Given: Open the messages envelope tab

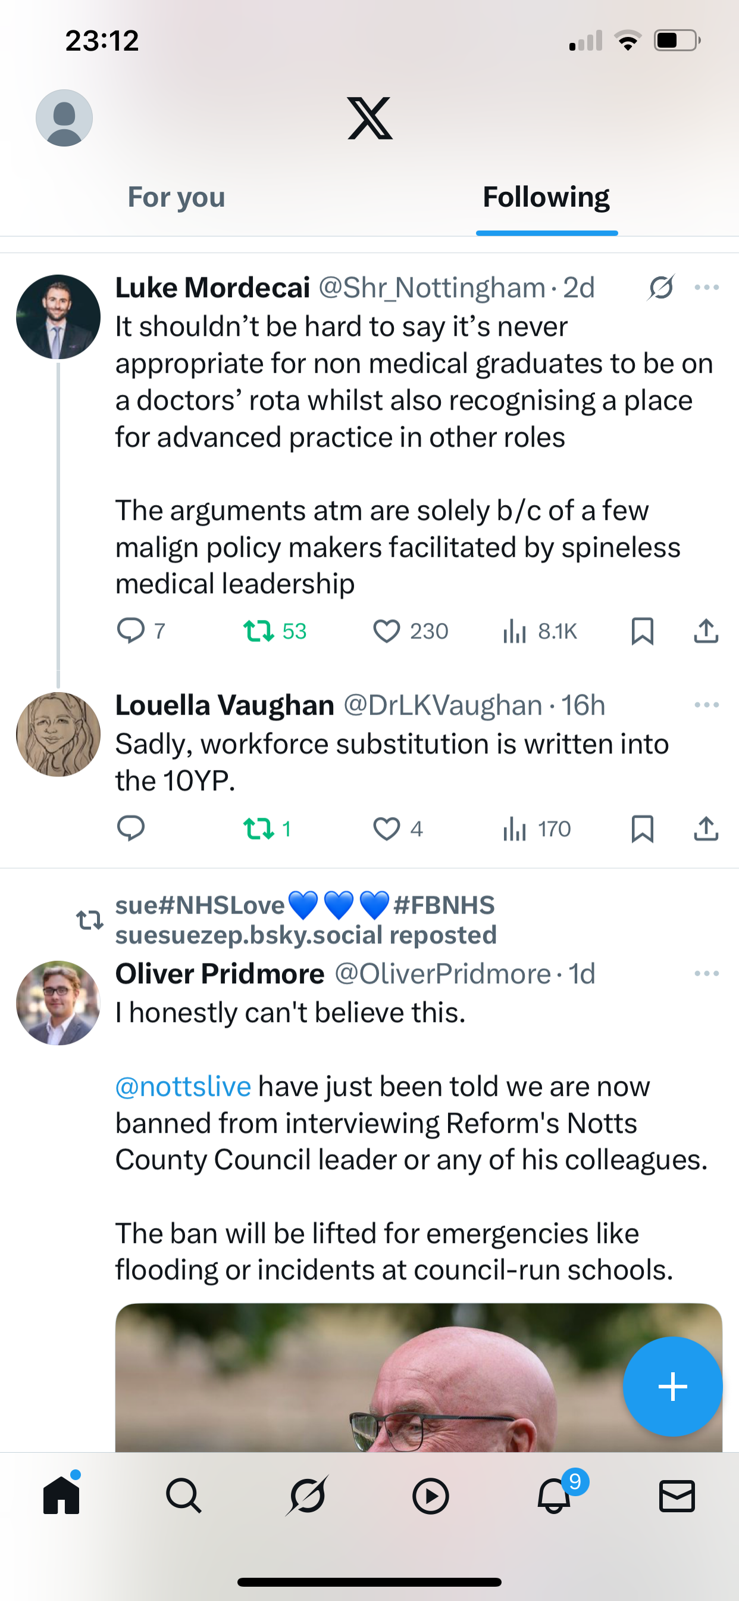Looking at the screenshot, I should click(677, 1496).
